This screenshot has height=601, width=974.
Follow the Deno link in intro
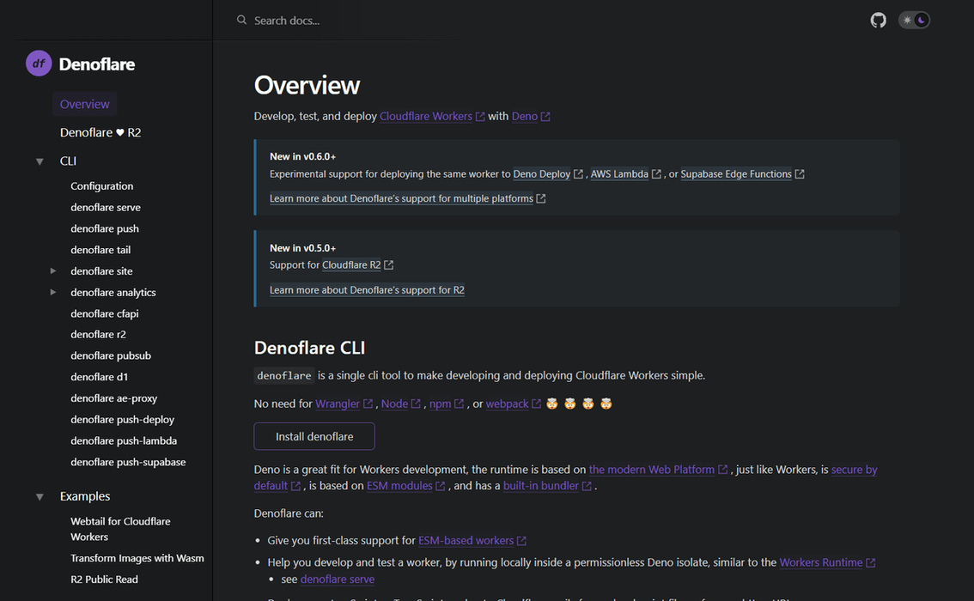(524, 116)
